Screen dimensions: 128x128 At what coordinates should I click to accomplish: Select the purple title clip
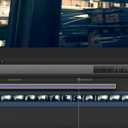coord(58,86)
